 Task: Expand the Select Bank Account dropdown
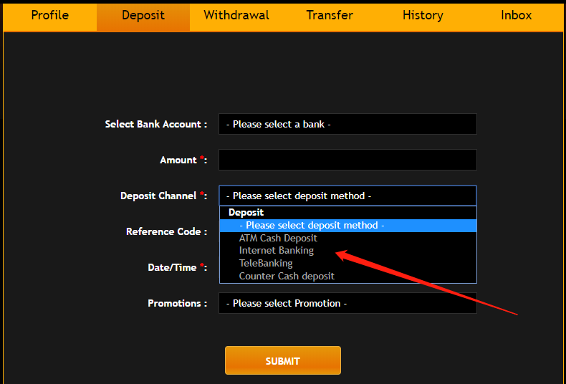pyautogui.click(x=347, y=124)
